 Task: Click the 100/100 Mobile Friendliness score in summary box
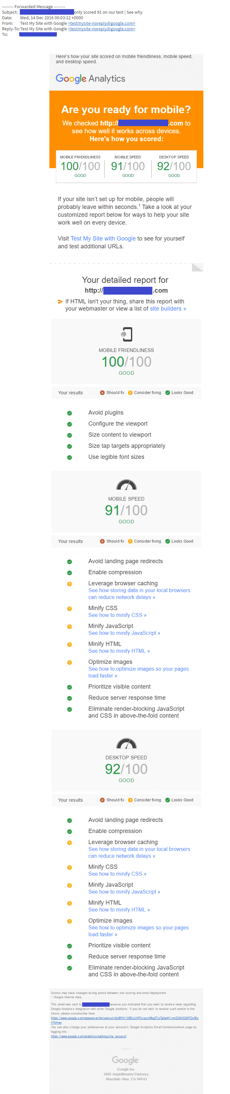coord(80,166)
